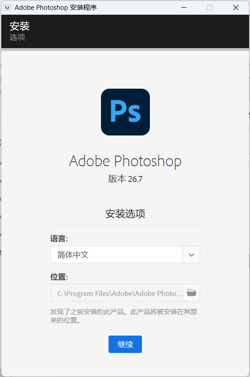Click the Adobe installer icon in title bar
250x377 pixels.
click(7, 8)
